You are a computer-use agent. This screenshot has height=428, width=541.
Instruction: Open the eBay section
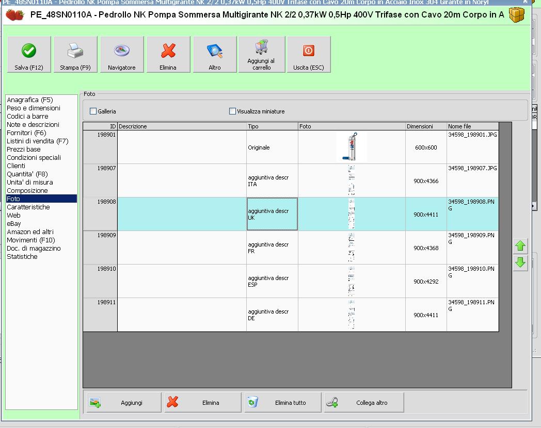[x=14, y=224]
